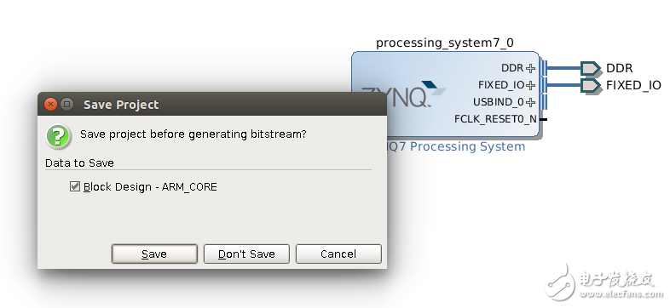Click the Save button
Viewport: 670px width, 308px height.
[x=154, y=254]
